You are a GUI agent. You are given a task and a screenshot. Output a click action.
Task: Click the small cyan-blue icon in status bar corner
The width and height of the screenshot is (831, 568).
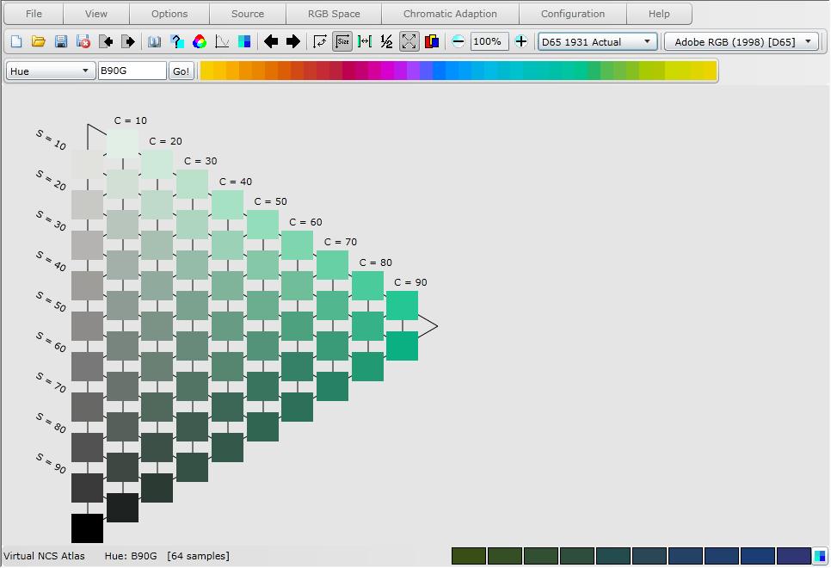[821, 556]
